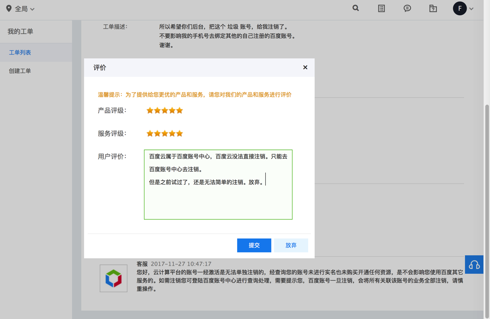Set 产品评级 to two stars
Image resolution: width=490 pixels, height=319 pixels.
pos(157,111)
